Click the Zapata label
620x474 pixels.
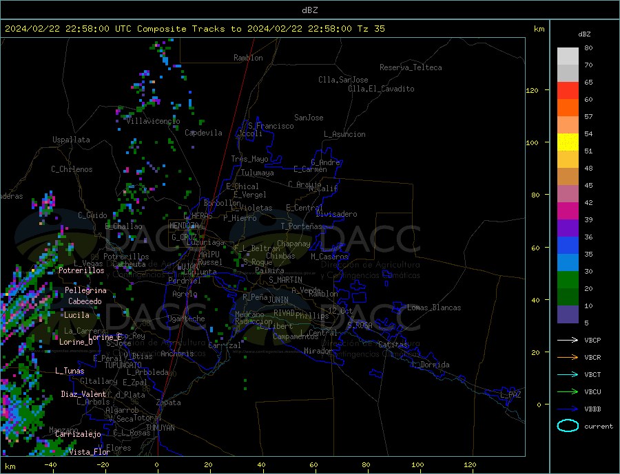(x=169, y=402)
